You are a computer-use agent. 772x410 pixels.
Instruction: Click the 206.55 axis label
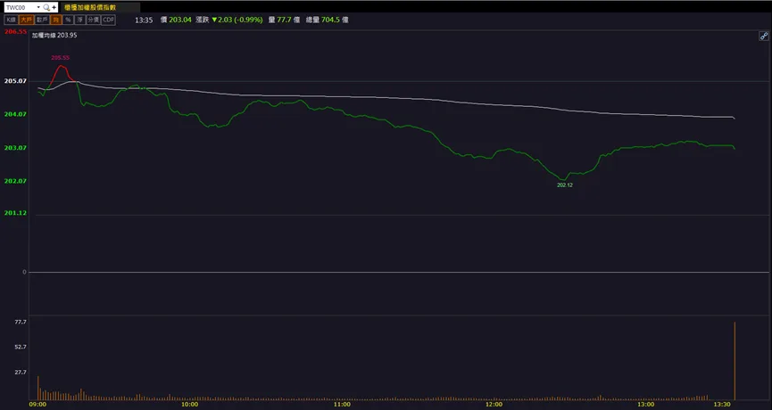[15, 31]
